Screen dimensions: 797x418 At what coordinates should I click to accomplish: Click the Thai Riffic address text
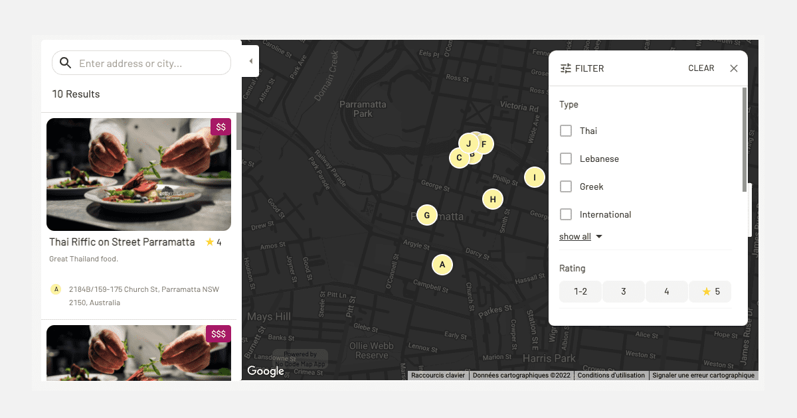(x=144, y=296)
